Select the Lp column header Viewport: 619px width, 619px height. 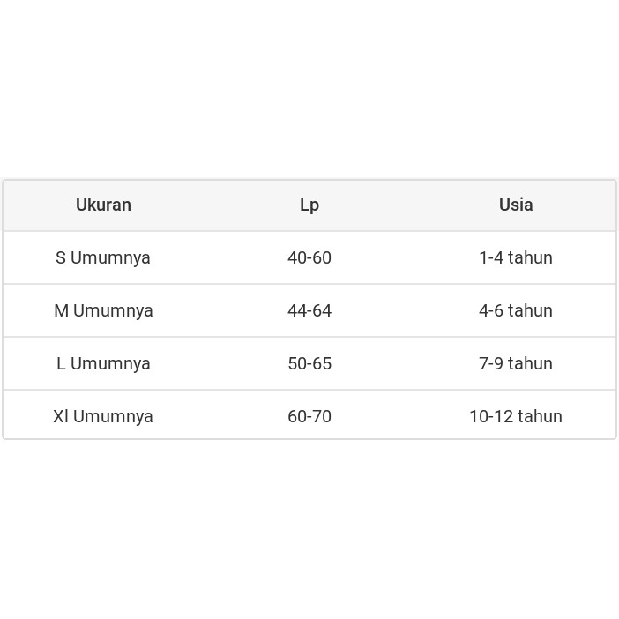(309, 205)
